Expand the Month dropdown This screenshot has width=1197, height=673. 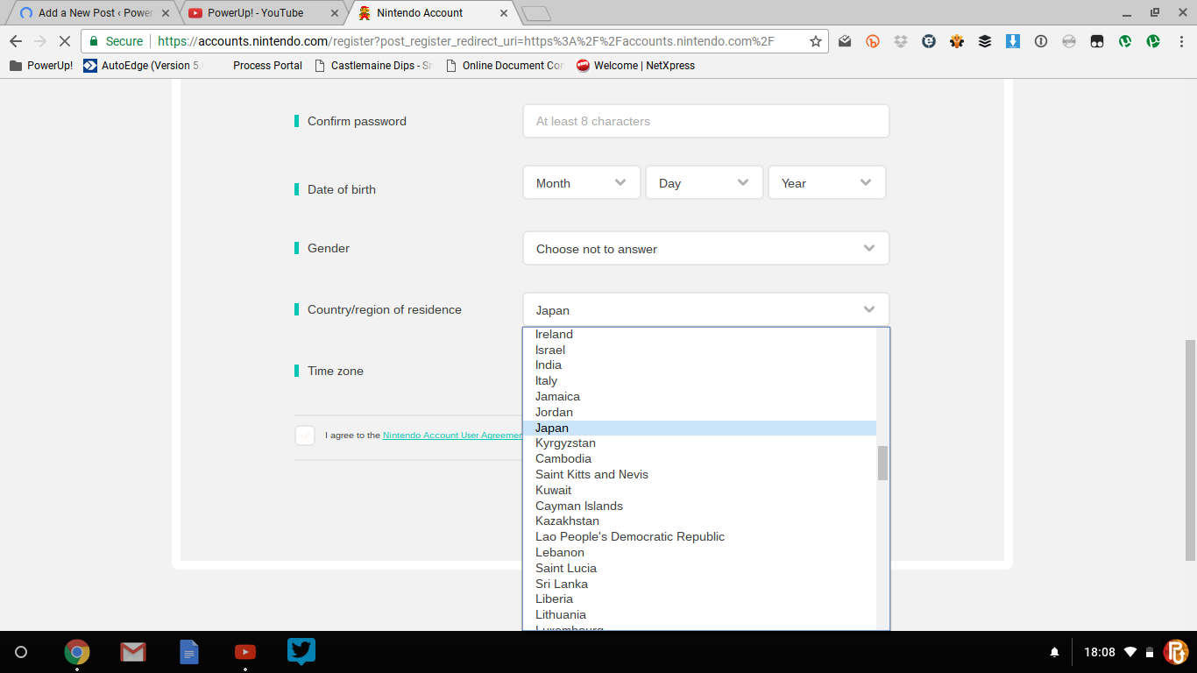tap(581, 183)
